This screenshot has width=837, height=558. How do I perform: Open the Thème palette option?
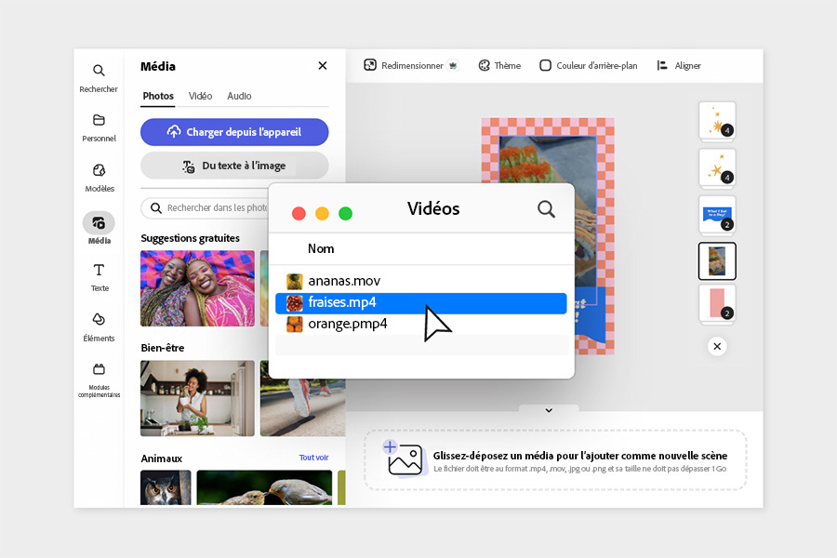click(x=499, y=66)
